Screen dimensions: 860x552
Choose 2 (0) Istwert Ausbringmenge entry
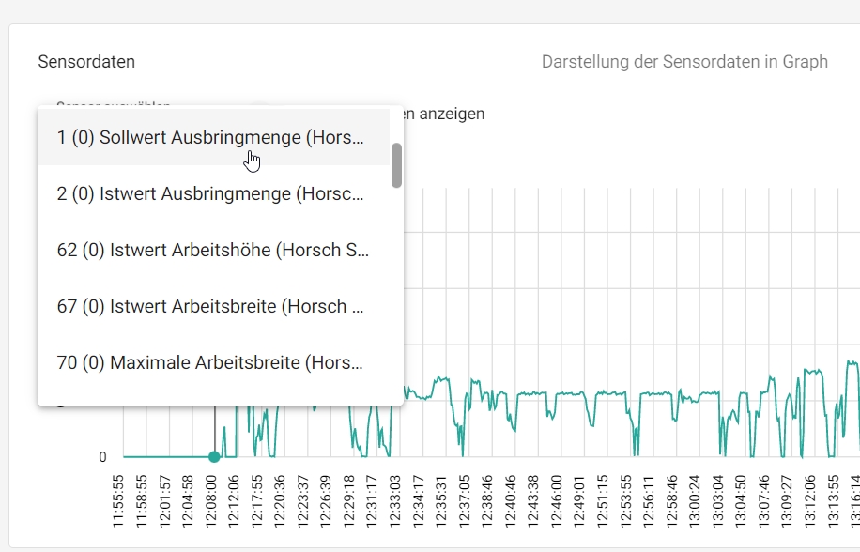[x=209, y=193]
